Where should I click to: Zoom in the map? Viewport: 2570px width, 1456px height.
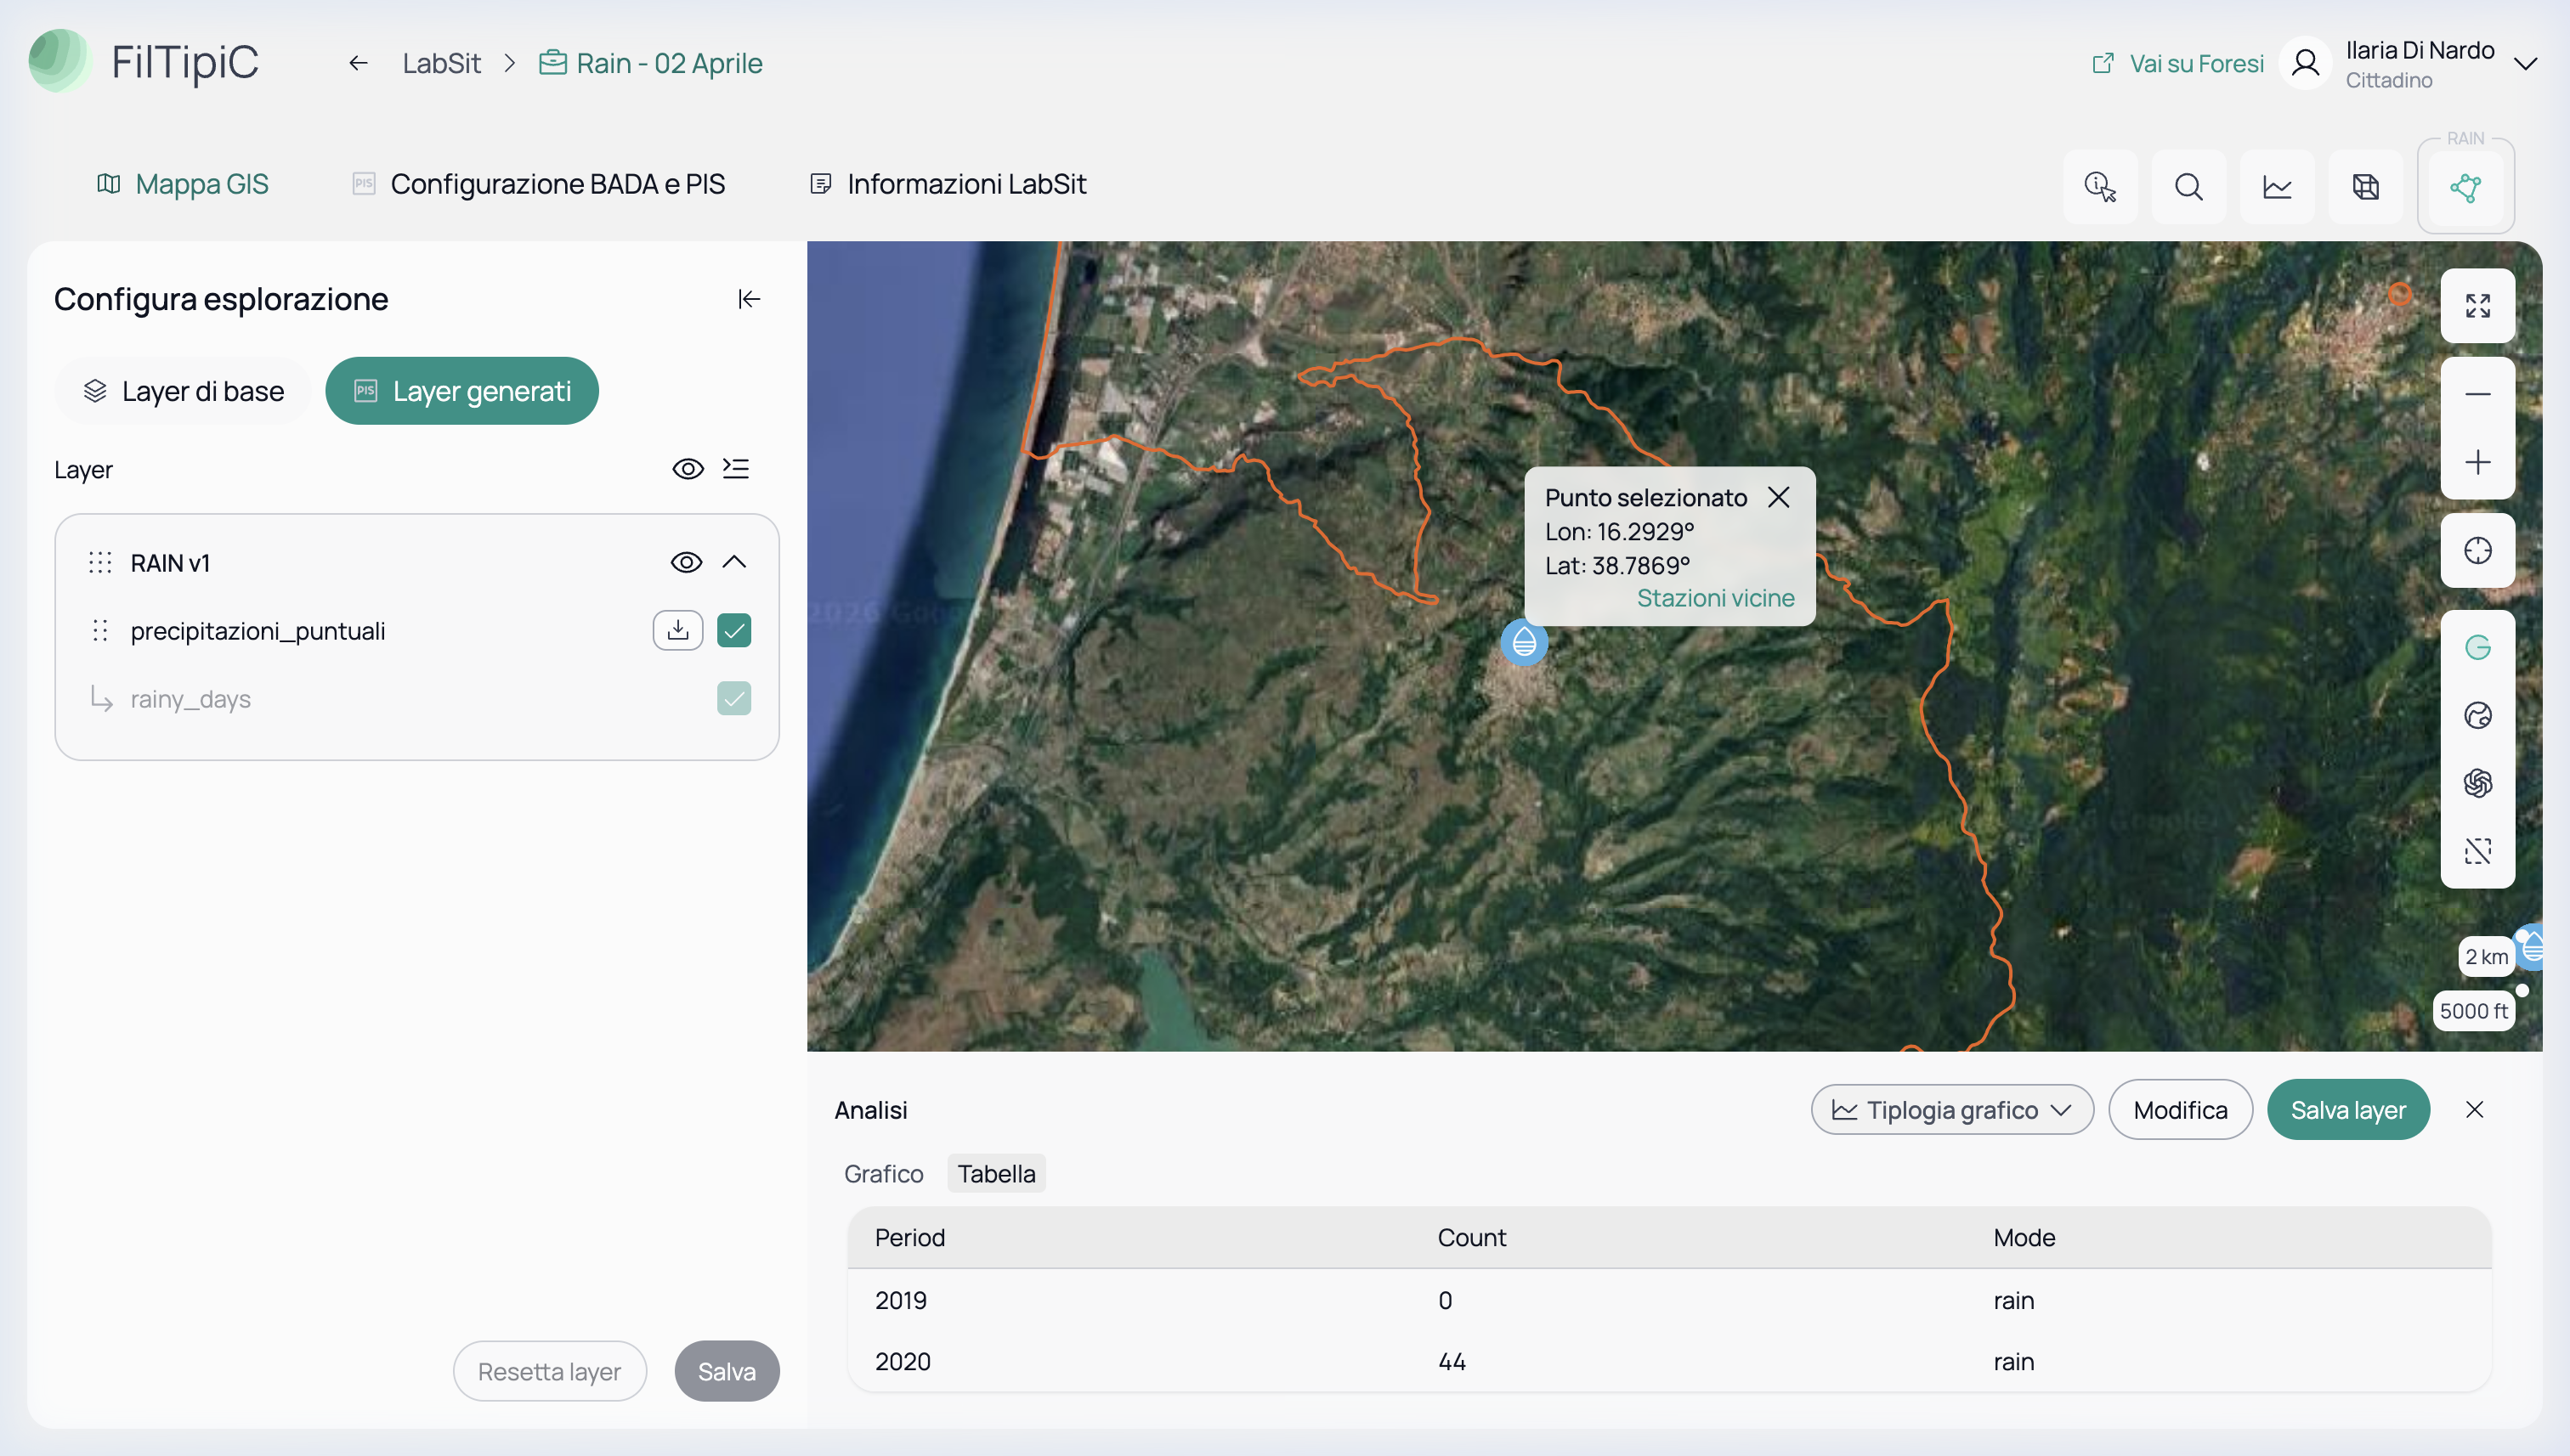[2478, 462]
